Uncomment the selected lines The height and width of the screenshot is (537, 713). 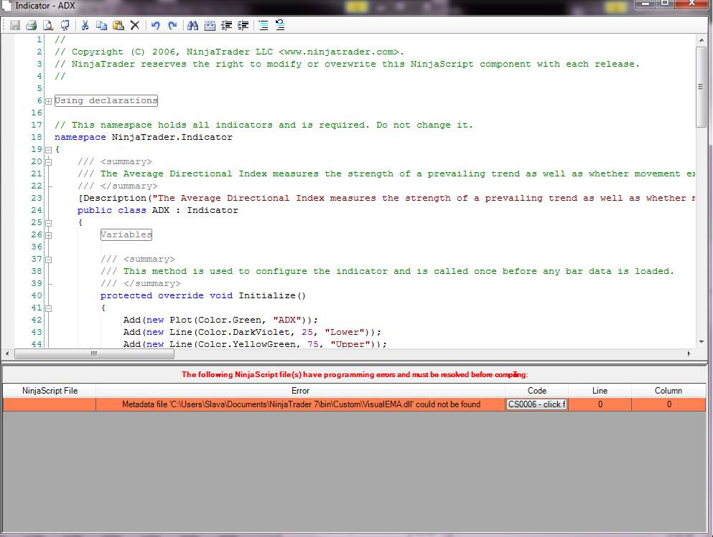point(280,25)
